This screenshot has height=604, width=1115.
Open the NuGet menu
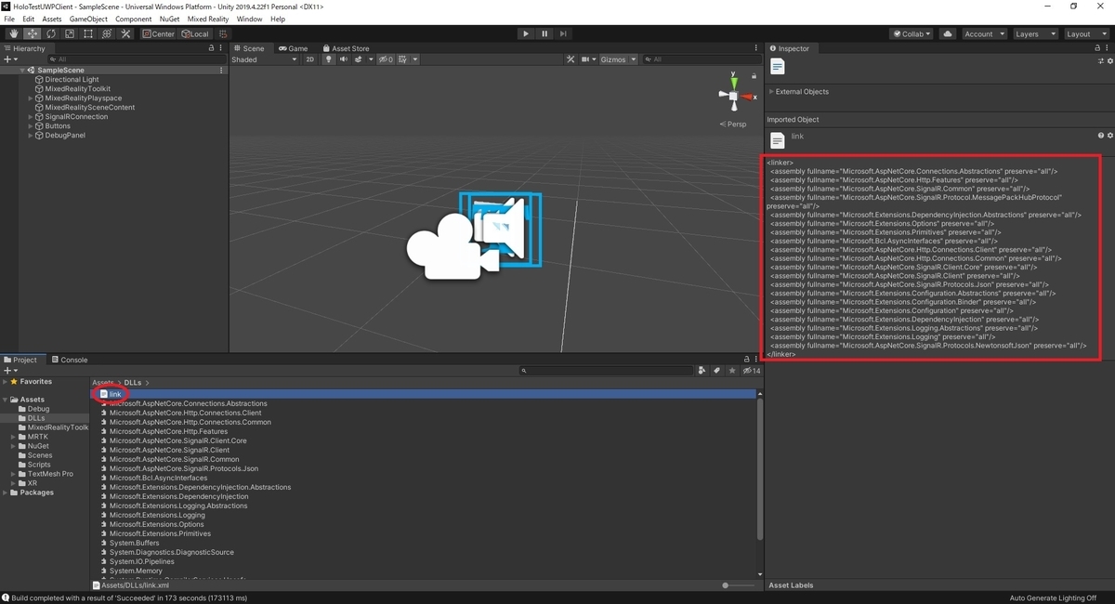pyautogui.click(x=169, y=19)
